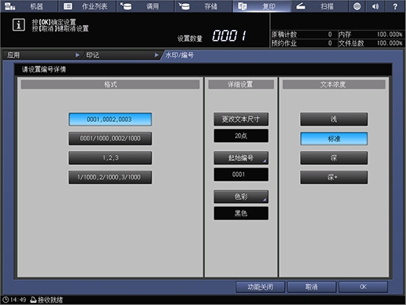Image resolution: width=406 pixels, height=305 pixels.
Task: Click the 请设置编号详情 title text
Action: [44, 69]
